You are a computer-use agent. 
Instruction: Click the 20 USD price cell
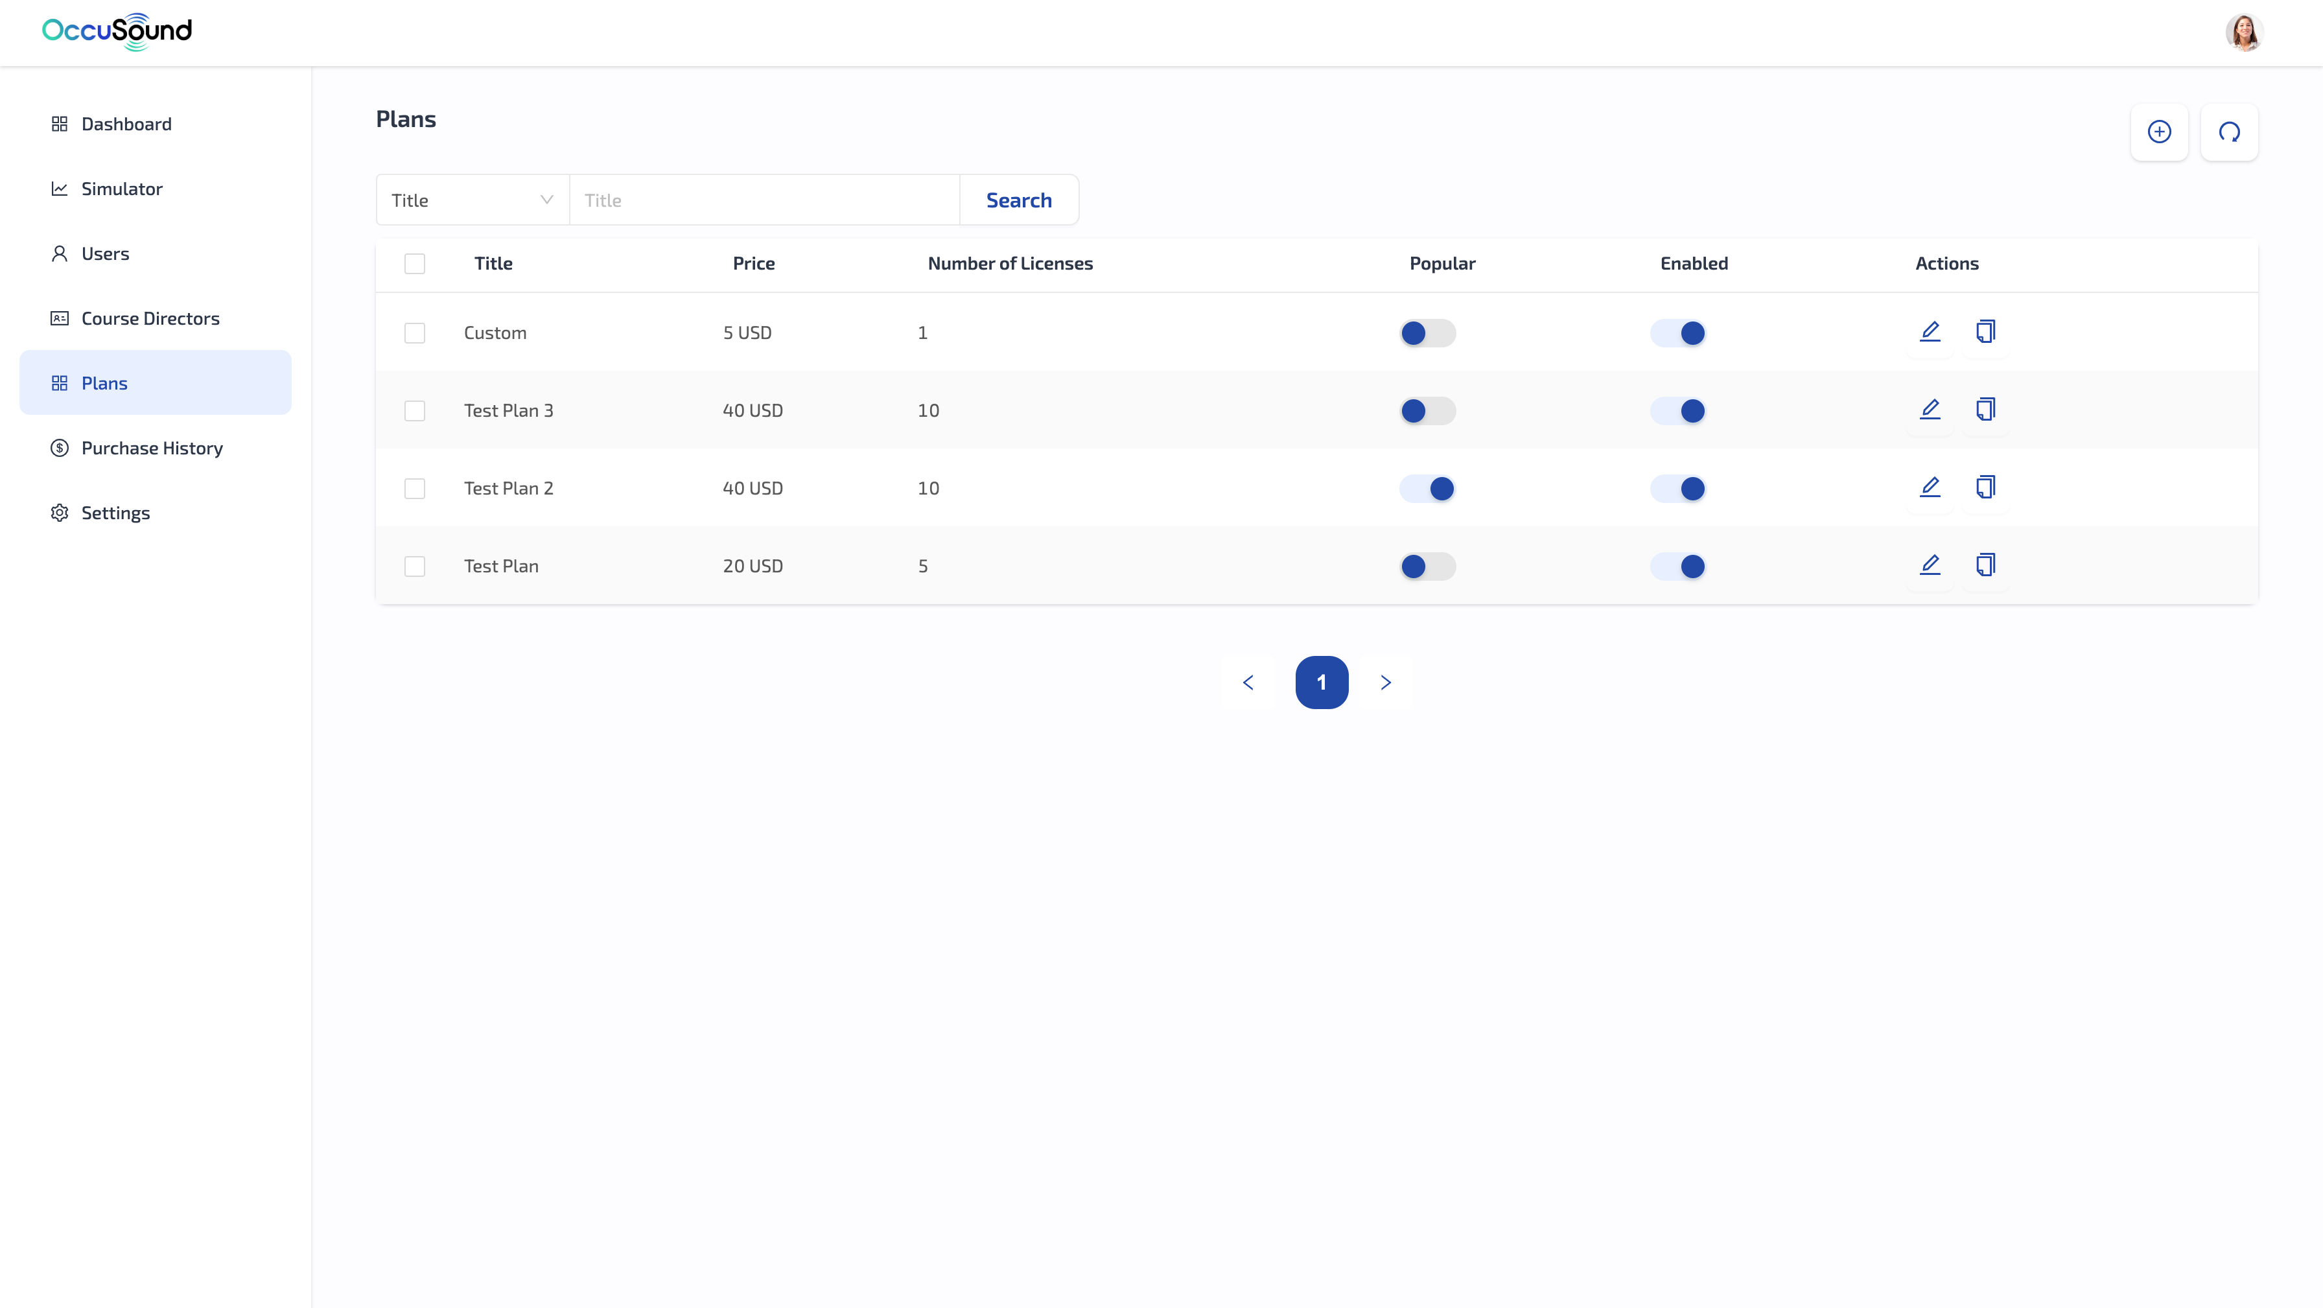click(753, 566)
